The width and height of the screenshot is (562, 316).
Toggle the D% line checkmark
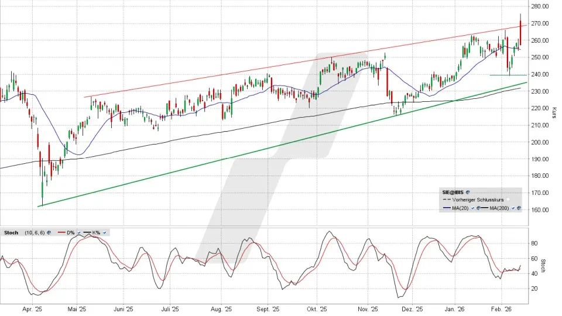pyautogui.click(x=79, y=233)
